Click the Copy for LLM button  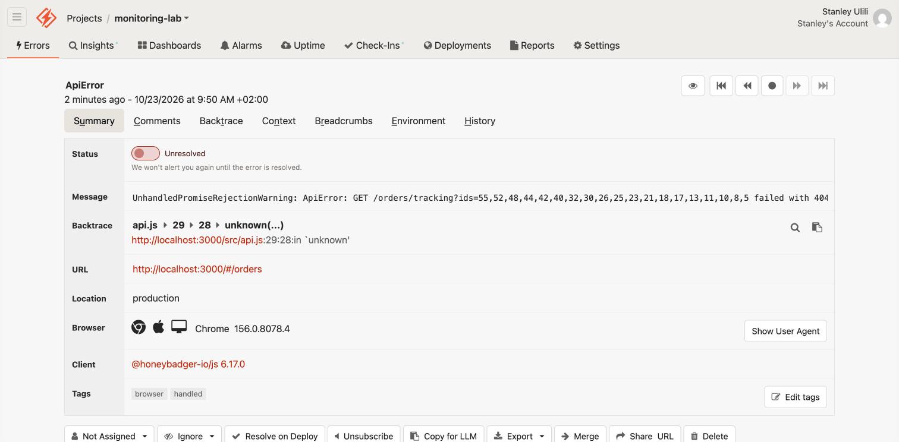coord(444,435)
